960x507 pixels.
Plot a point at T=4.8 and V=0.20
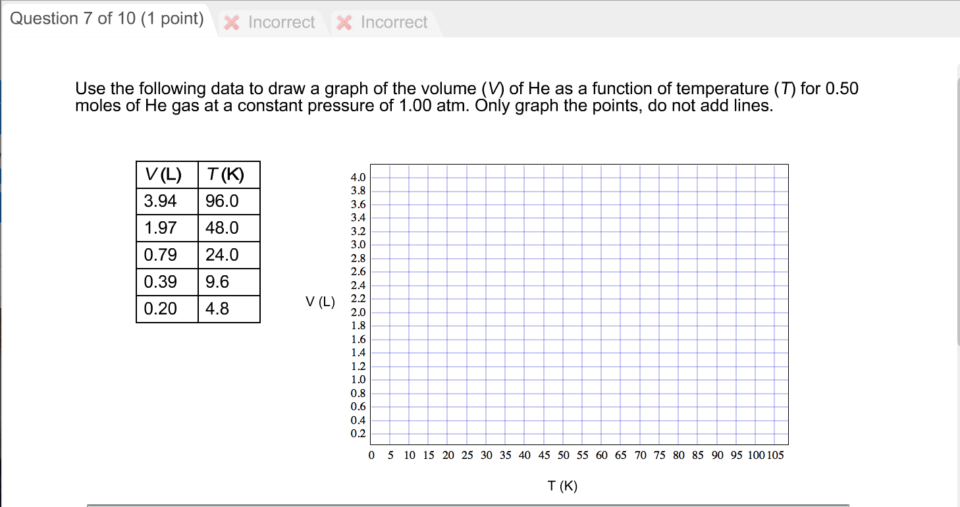pyautogui.click(x=390, y=433)
